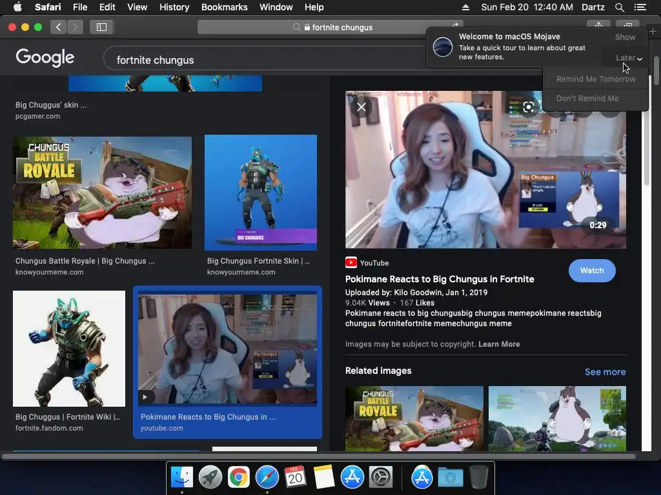Screen dimensions: 661x495
Task: Open Downloads folder in Dock
Action: coord(450,478)
